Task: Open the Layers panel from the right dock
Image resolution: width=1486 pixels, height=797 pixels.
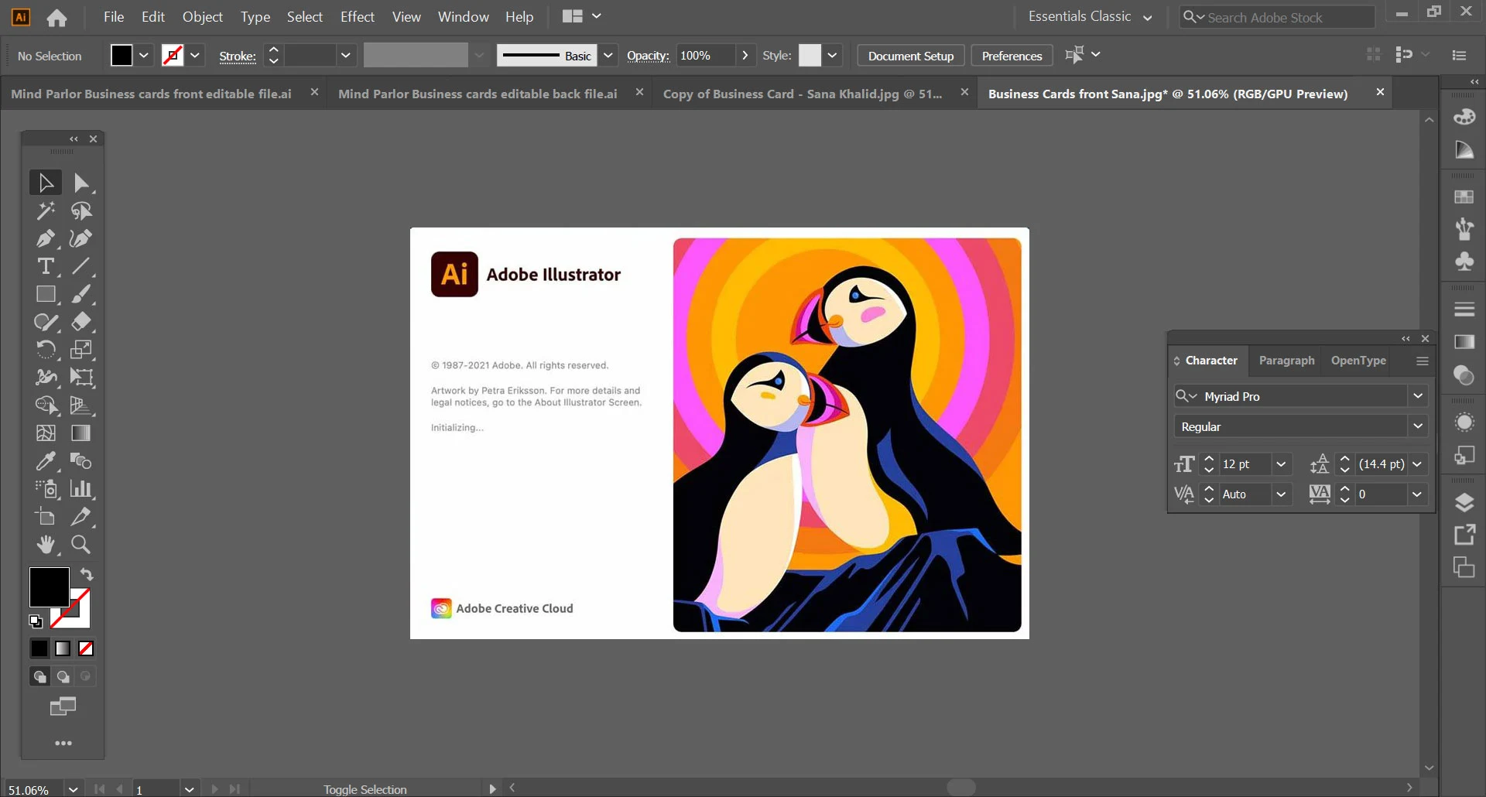Action: tap(1464, 501)
